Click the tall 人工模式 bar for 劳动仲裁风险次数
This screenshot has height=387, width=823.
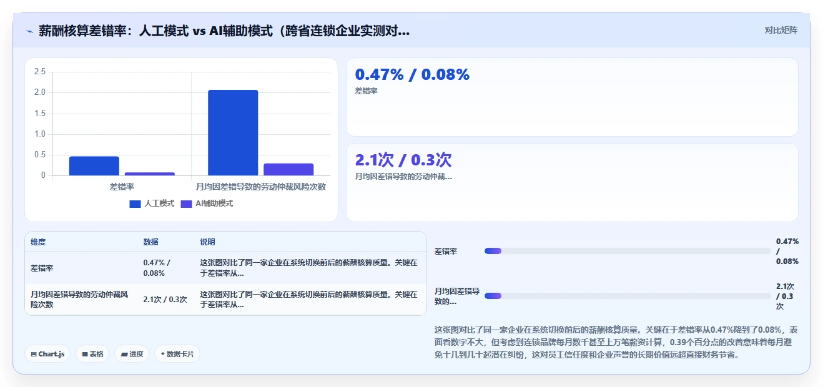coord(233,132)
